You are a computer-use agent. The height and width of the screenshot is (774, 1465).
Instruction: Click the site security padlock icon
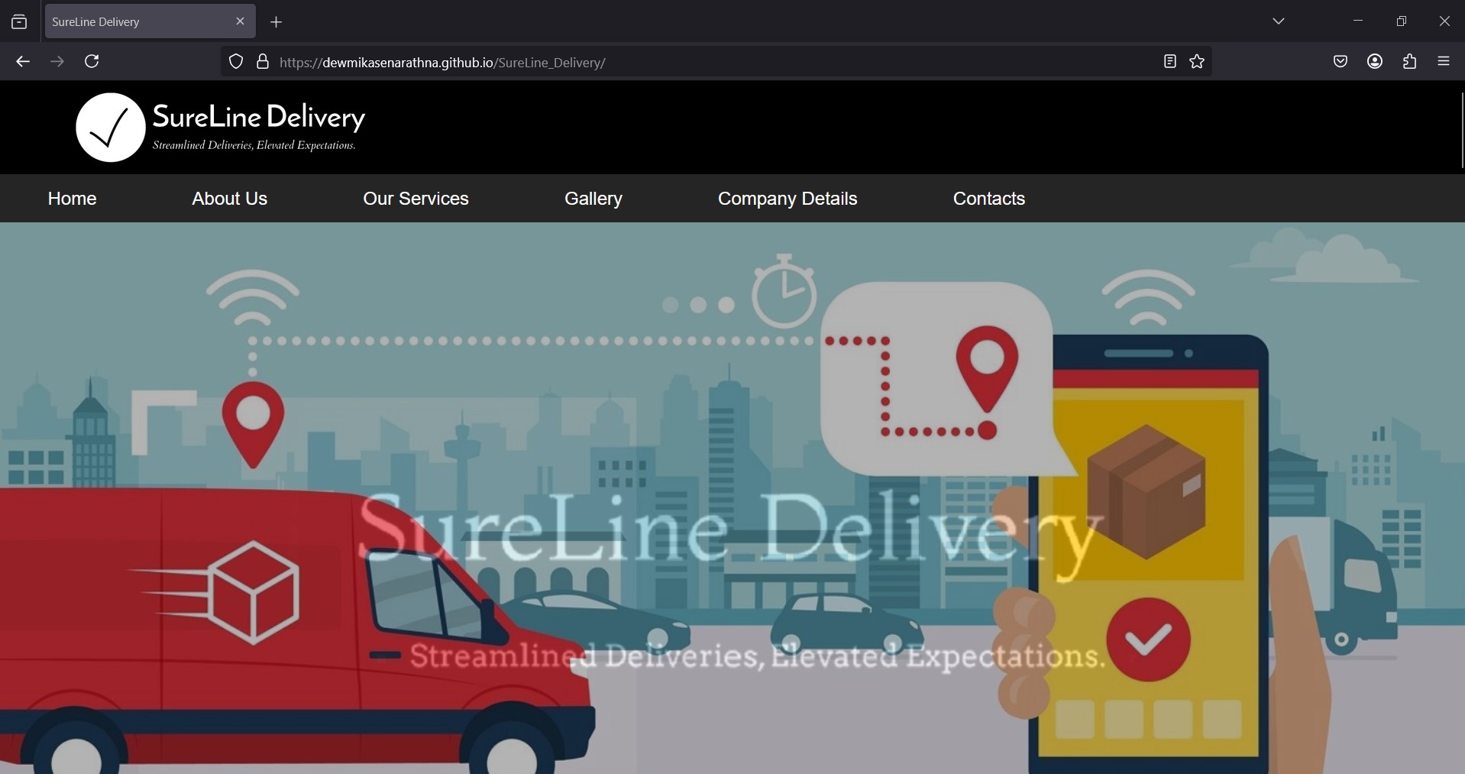(x=263, y=62)
